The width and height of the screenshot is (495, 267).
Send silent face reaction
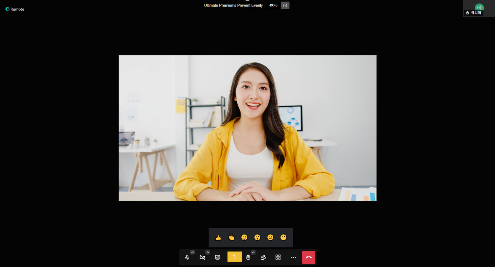tap(283, 238)
